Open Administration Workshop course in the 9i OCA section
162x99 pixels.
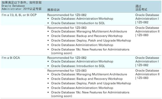pyautogui.click(x=82, y=61)
